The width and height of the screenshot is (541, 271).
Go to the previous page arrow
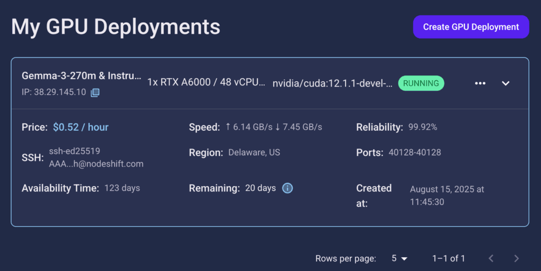coord(491,258)
